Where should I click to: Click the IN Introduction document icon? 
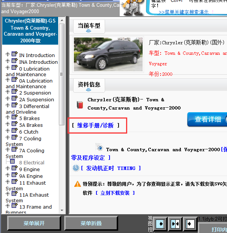14,54
